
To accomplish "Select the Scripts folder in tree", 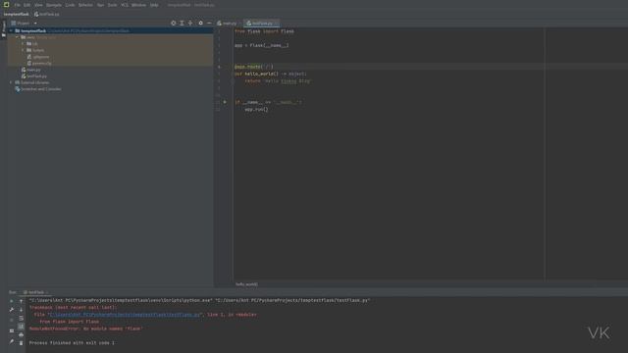I will (111, 50).
